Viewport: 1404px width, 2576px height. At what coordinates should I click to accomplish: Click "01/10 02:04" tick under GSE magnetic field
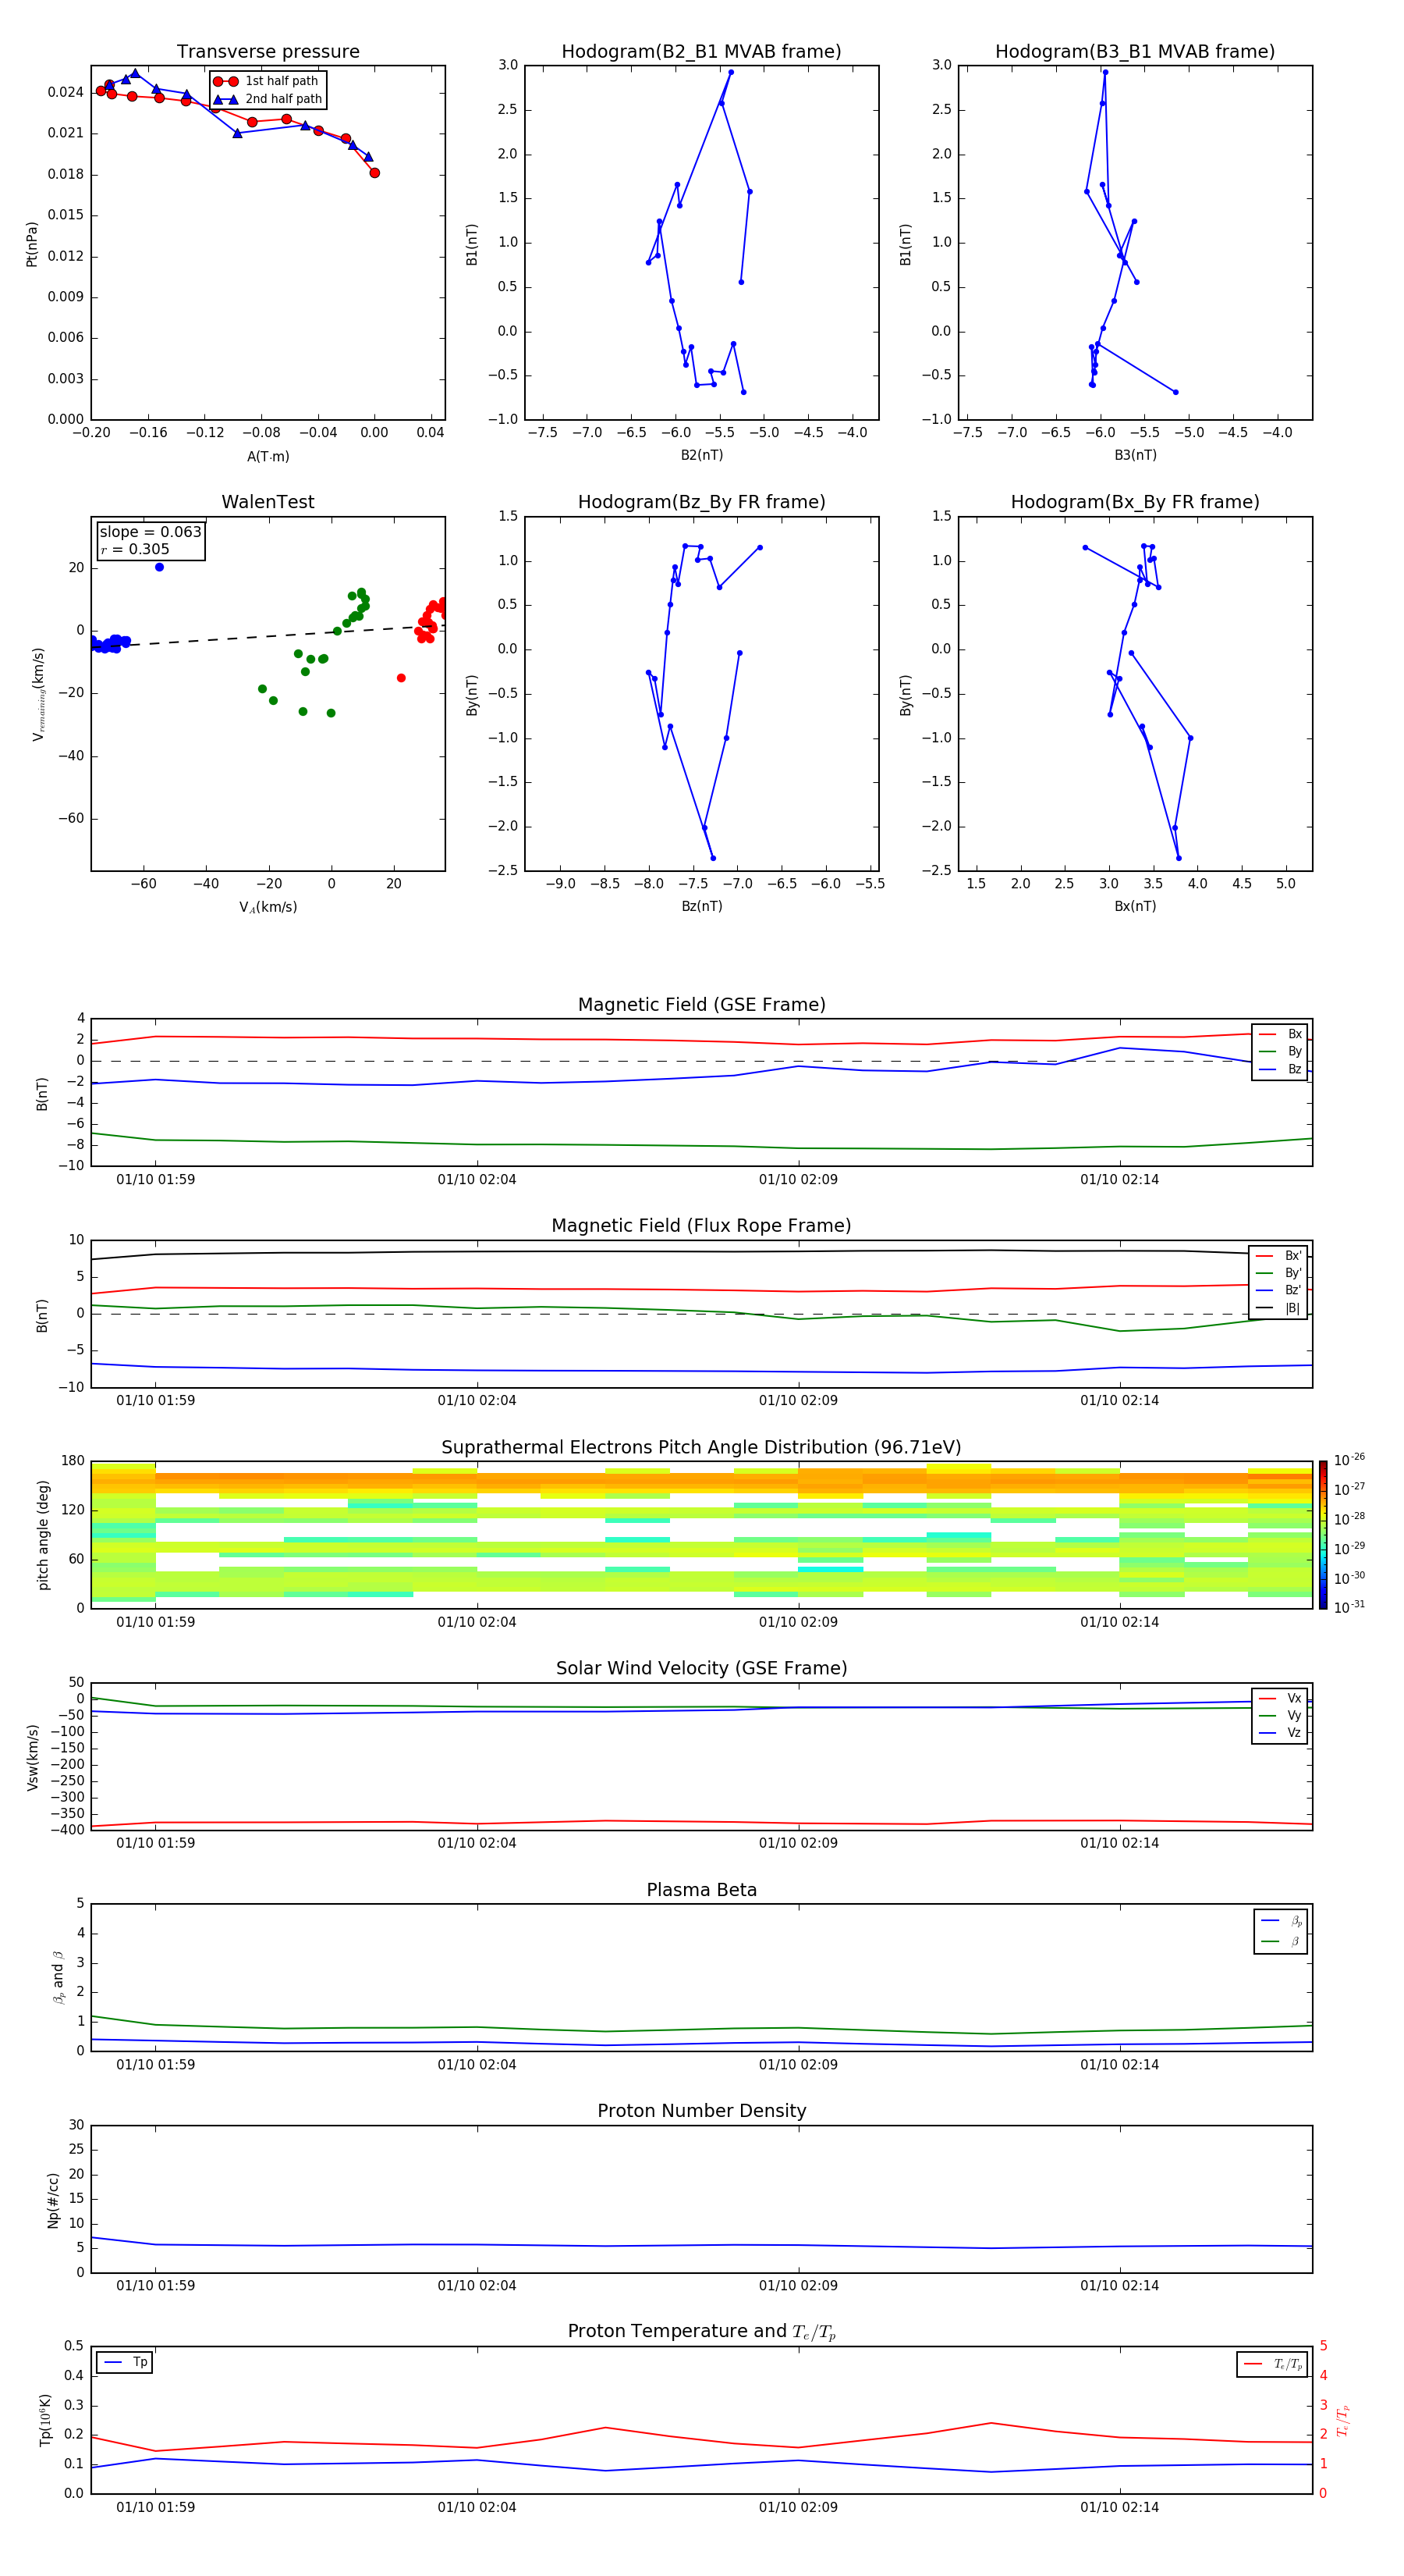(477, 1180)
